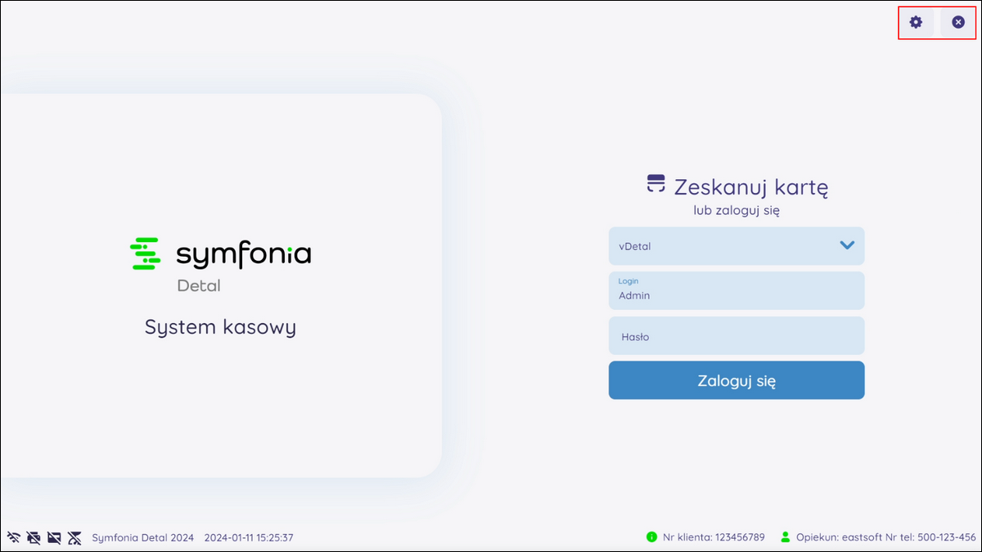Click the green Symfonia logo
Viewport: 982px width, 552px height.
click(145, 254)
